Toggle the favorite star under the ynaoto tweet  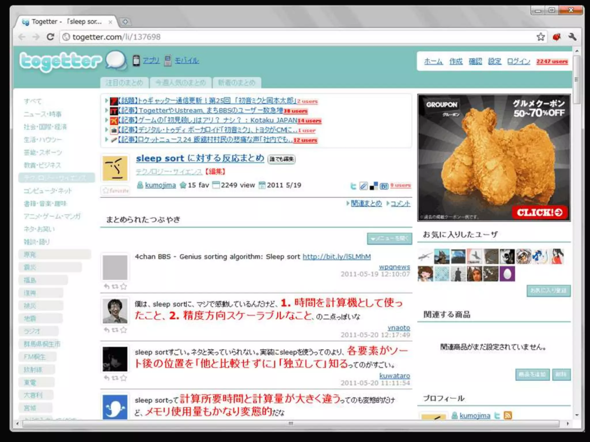(x=124, y=330)
